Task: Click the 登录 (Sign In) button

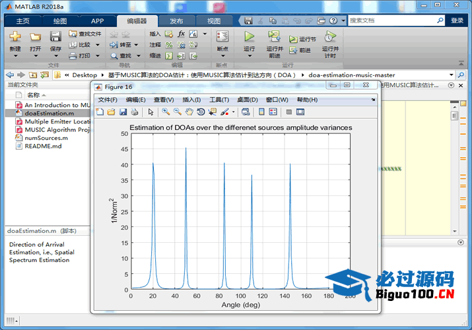Action: (x=457, y=21)
